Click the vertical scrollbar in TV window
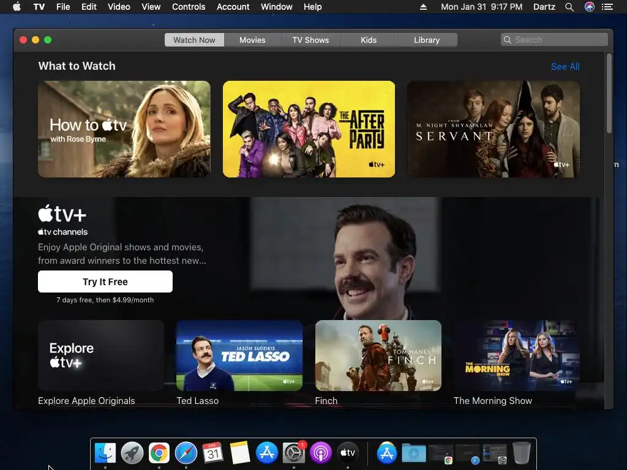Viewport: 627px width, 470px height. (609, 94)
